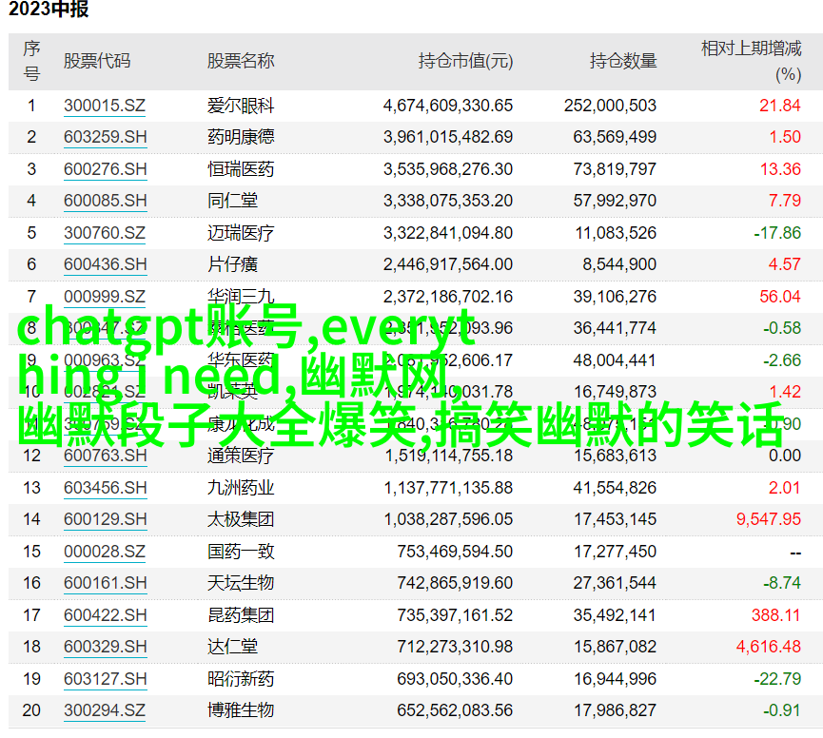This screenshot has width=823, height=738.
Task: Click the 持仓数量 column header
Action: click(623, 61)
